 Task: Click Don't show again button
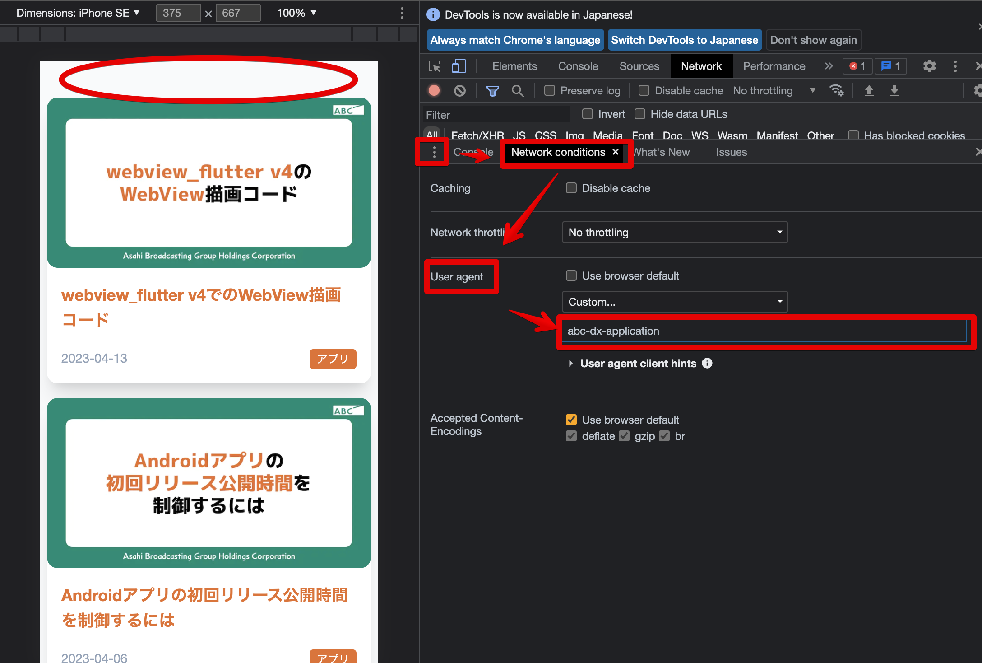pyautogui.click(x=813, y=40)
